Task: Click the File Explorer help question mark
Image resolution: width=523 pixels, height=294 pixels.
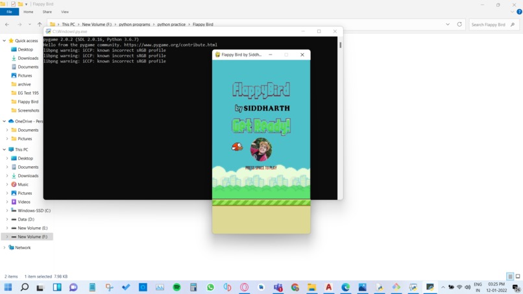Action: click(x=519, y=12)
